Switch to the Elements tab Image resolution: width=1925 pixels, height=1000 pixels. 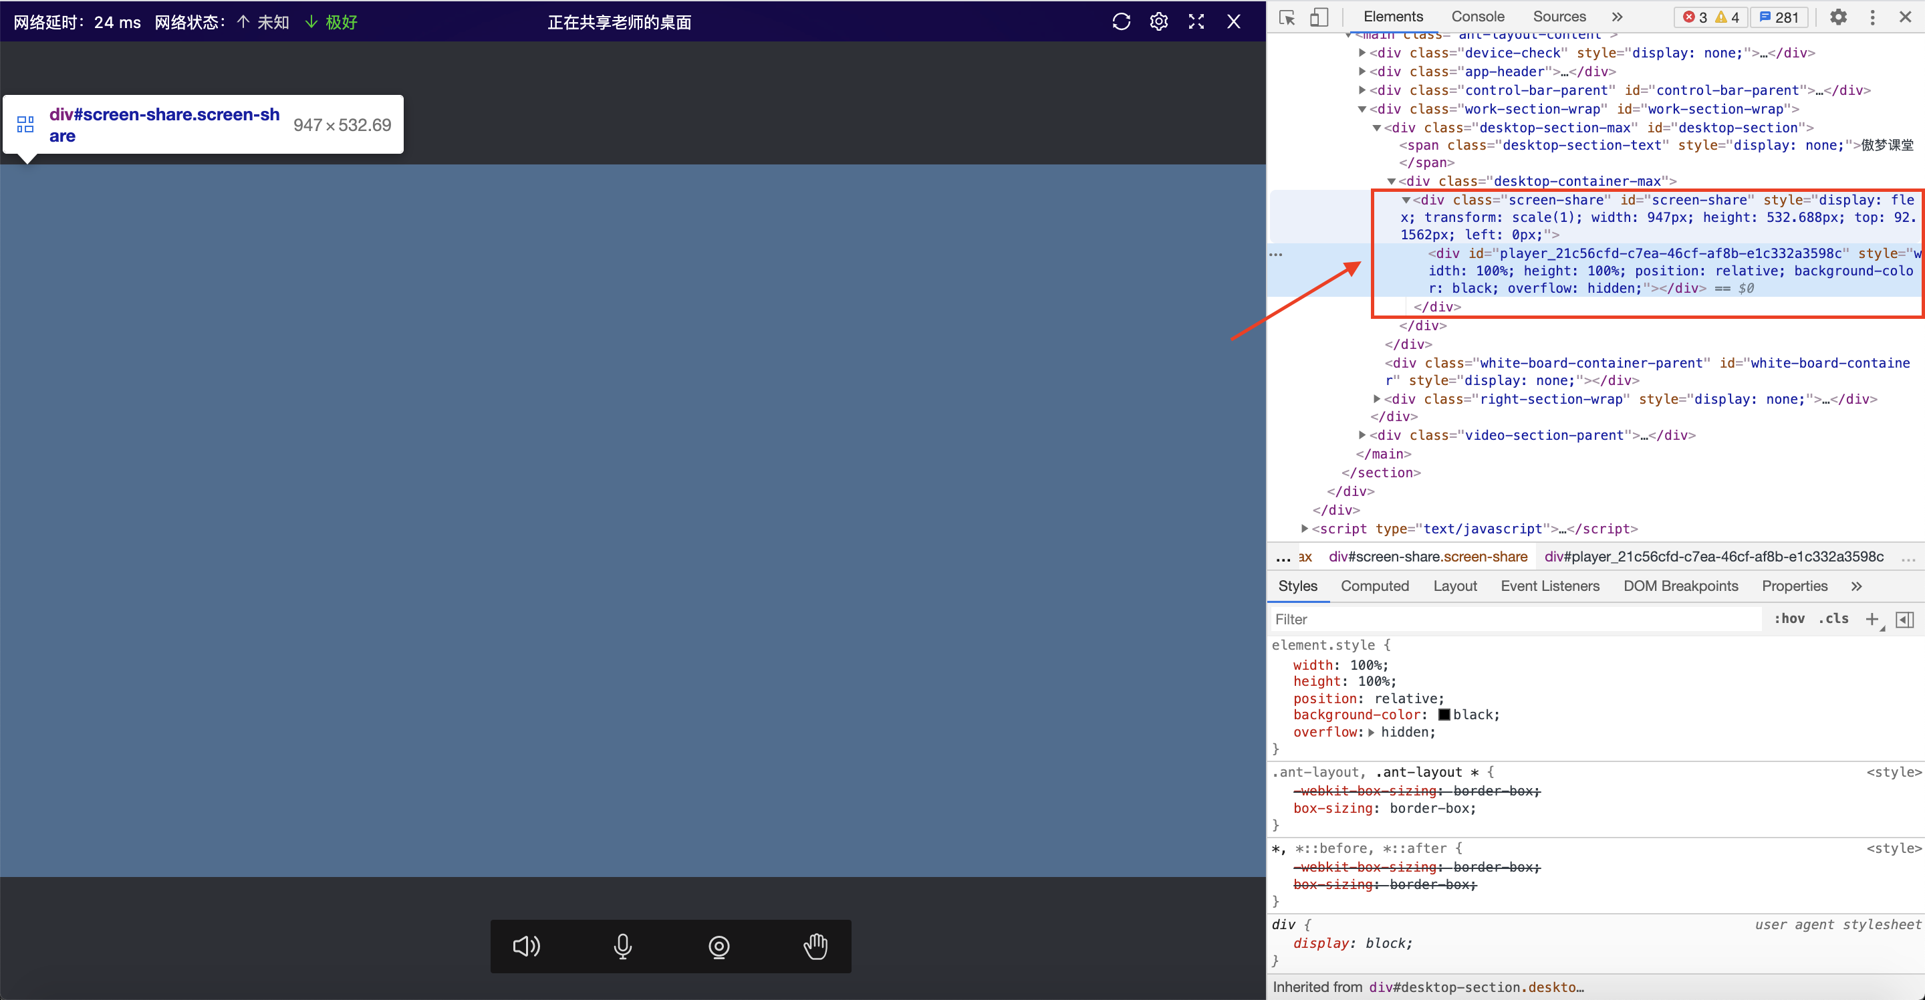point(1393,17)
